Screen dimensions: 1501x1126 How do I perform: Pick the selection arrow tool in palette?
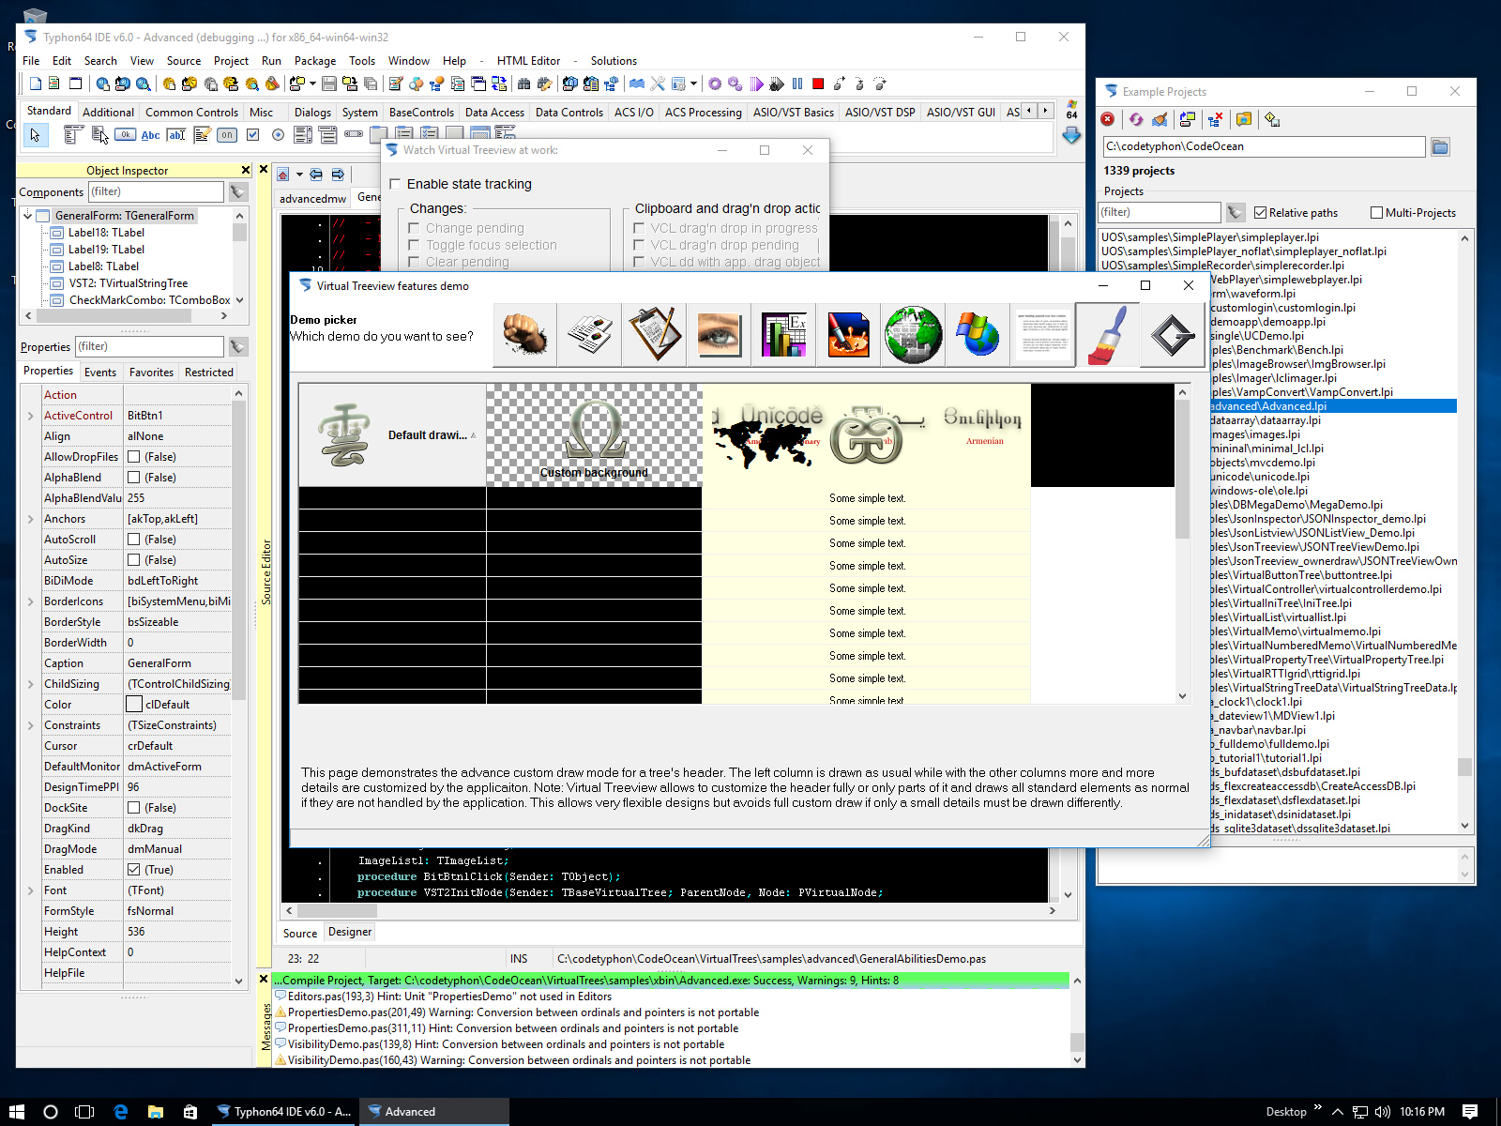(35, 135)
